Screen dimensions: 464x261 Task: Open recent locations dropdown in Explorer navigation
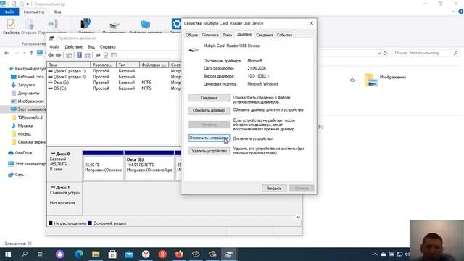24,53
